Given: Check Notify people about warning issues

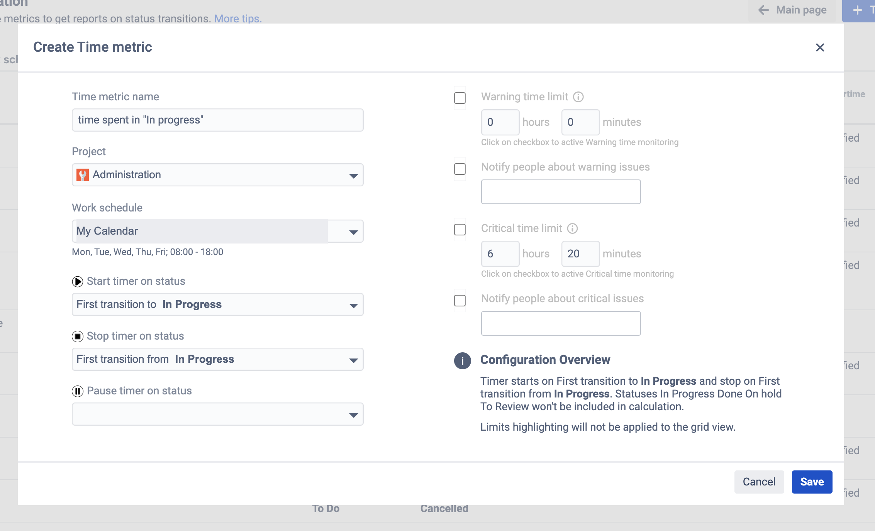Looking at the screenshot, I should pyautogui.click(x=460, y=169).
